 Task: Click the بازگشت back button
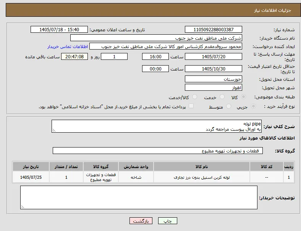141,221
